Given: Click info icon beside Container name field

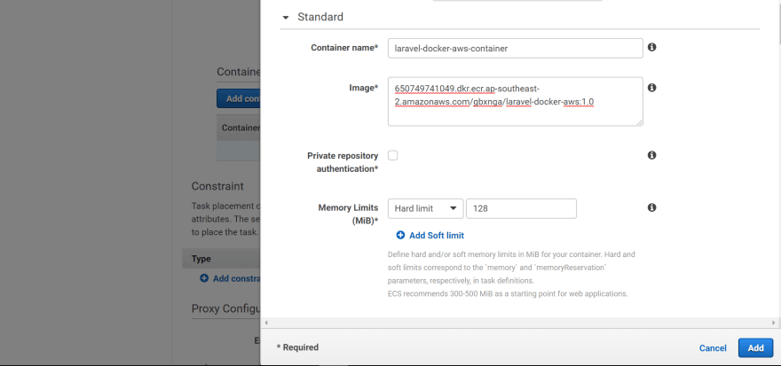Looking at the screenshot, I should (x=651, y=47).
